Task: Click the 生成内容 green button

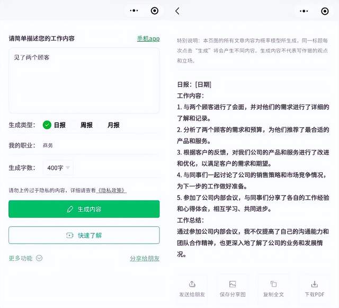Action: 84,209
